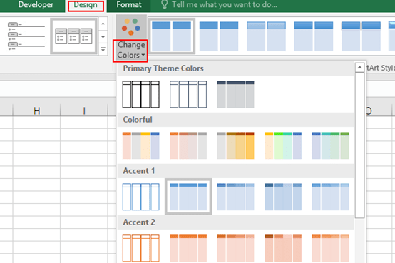Click the color menu scrollbar thumb
395x263 pixels.
pos(359,145)
